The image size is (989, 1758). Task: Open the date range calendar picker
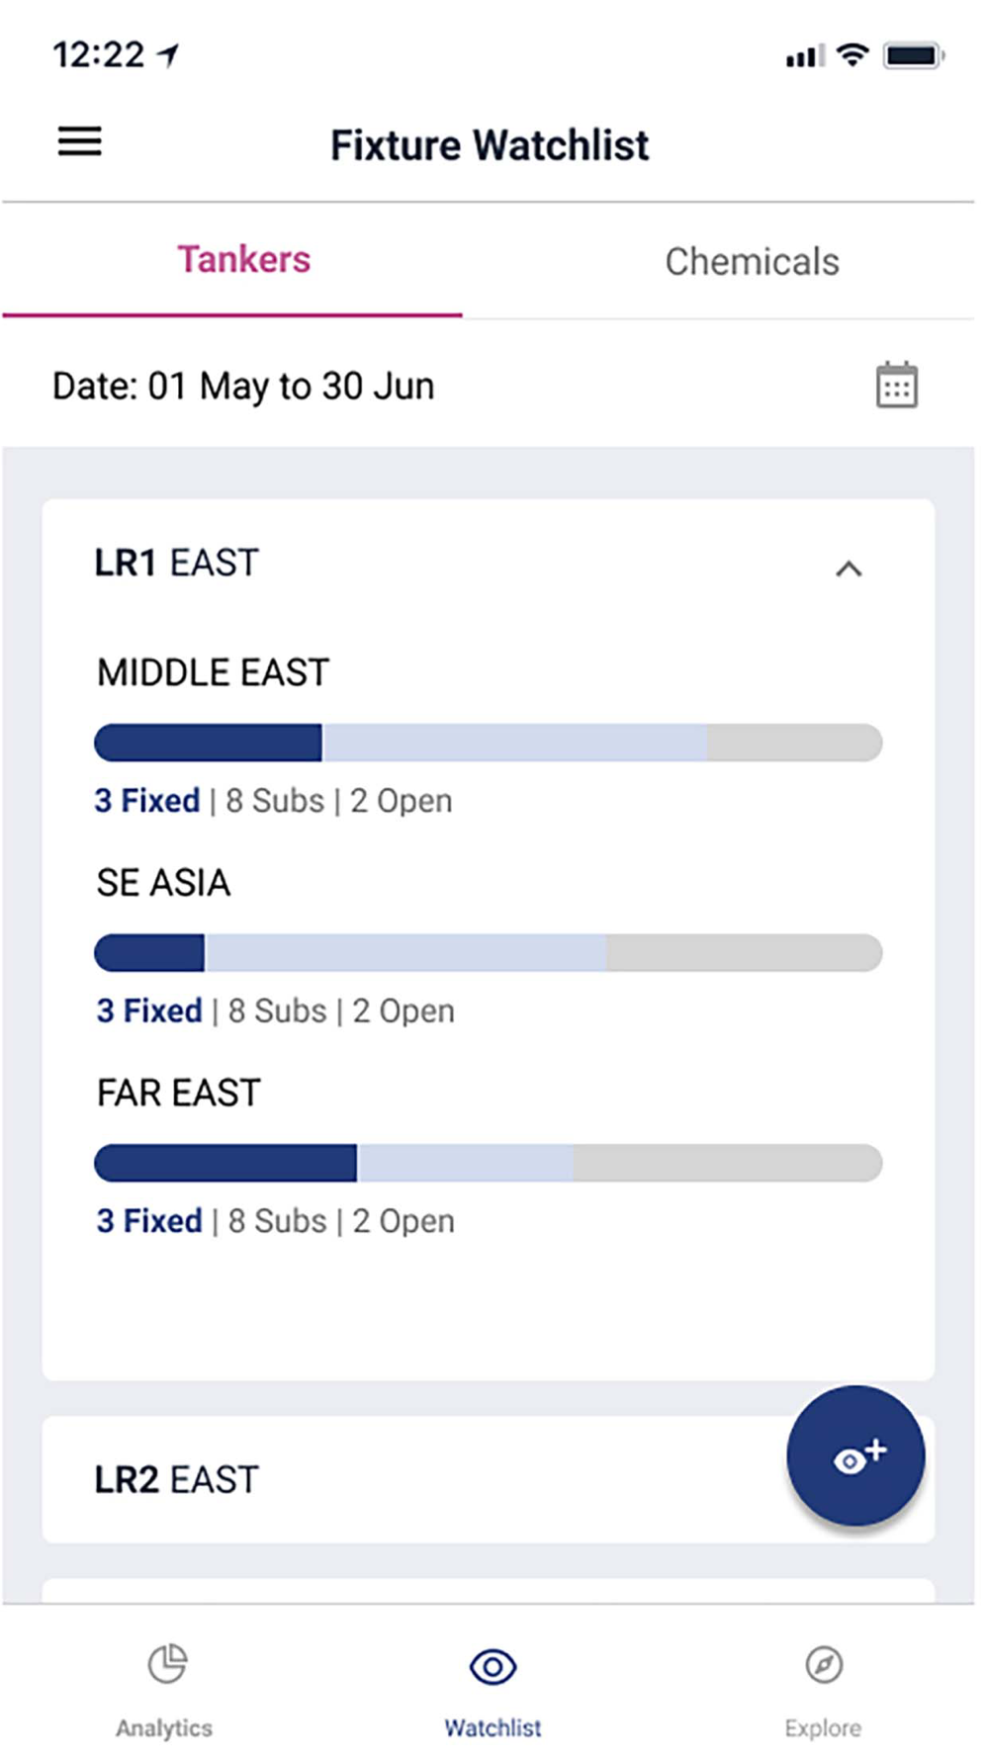896,386
